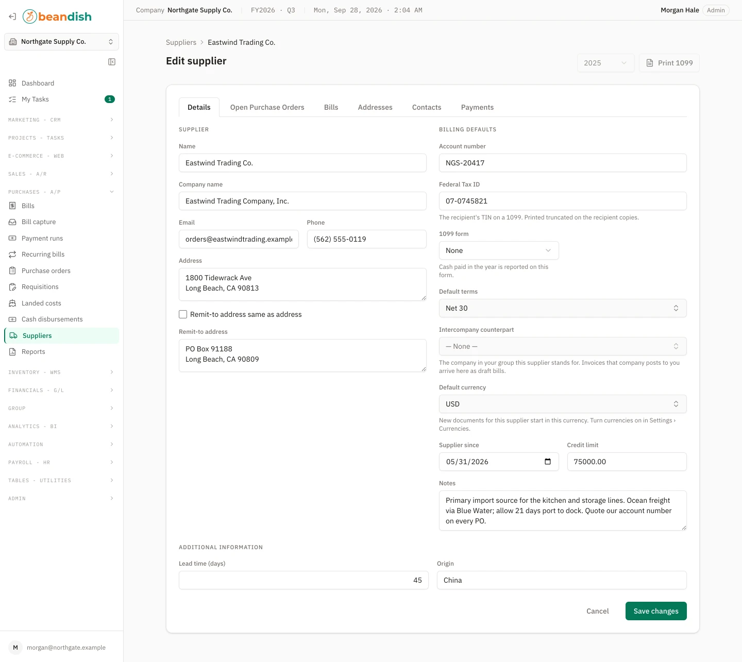Viewport: 742px width, 662px height.
Task: Click Cancel button
Action: (598, 611)
